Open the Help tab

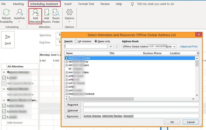click(119, 4)
